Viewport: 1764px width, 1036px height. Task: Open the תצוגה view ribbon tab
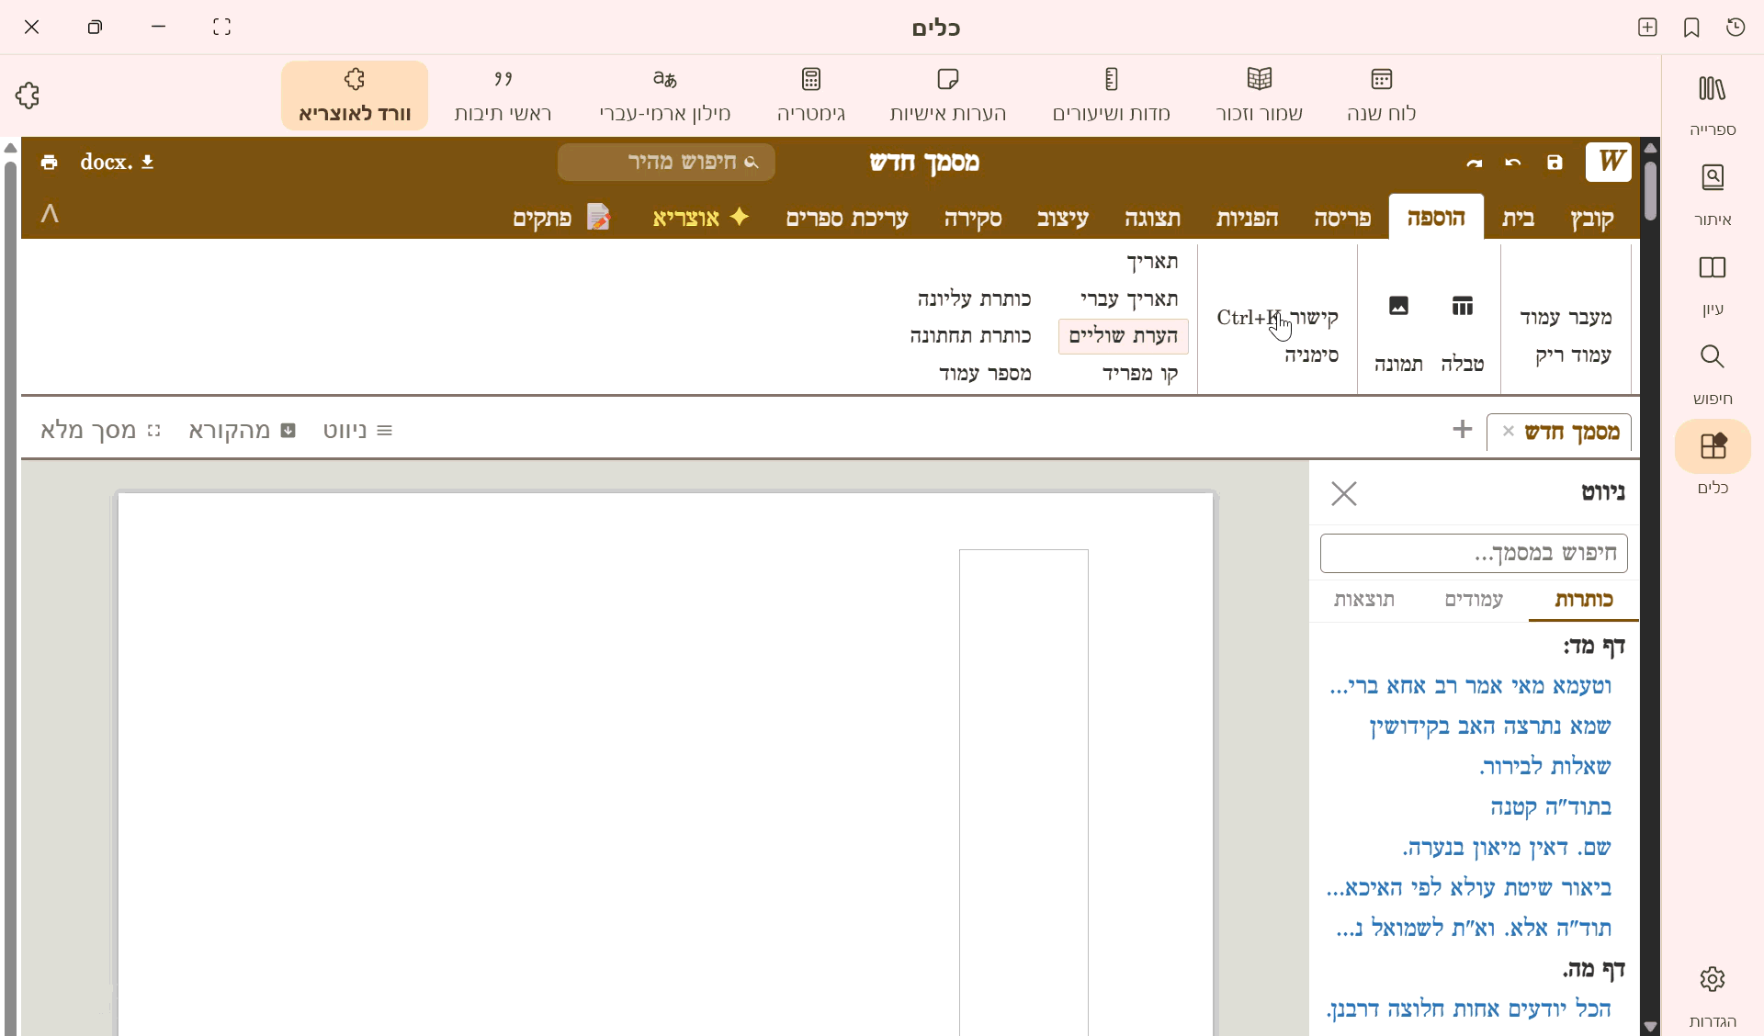1152,219
